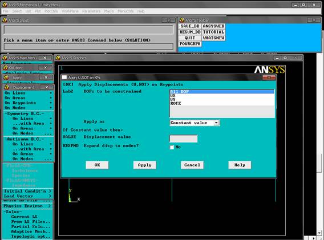Expand the Load Vector submenu
324x240 pixels.
coord(28,196)
